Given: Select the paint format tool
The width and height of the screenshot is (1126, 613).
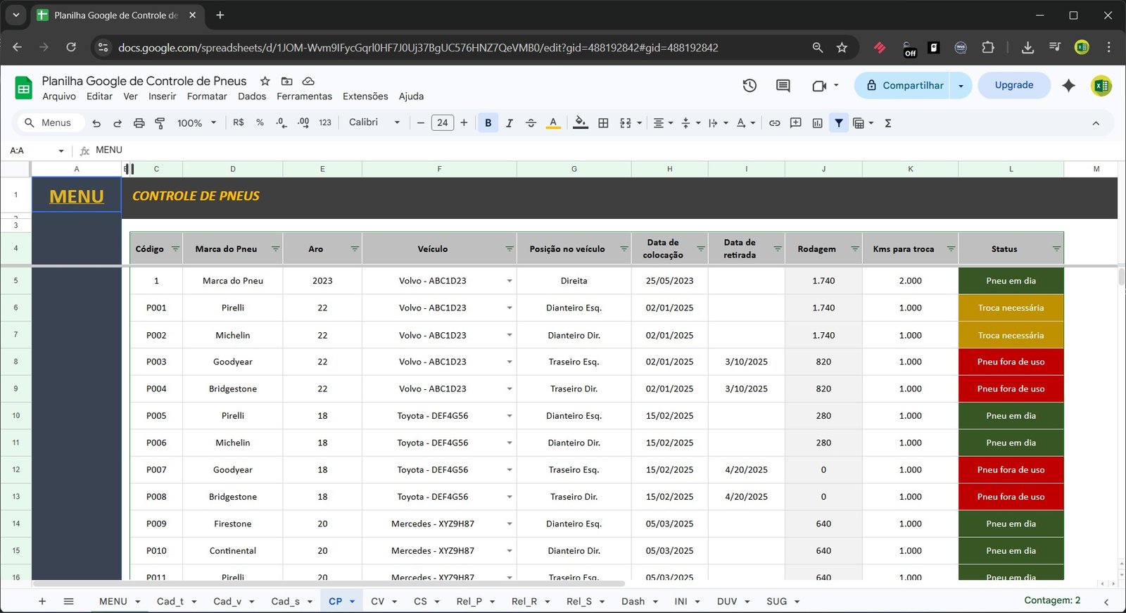Looking at the screenshot, I should pos(160,123).
